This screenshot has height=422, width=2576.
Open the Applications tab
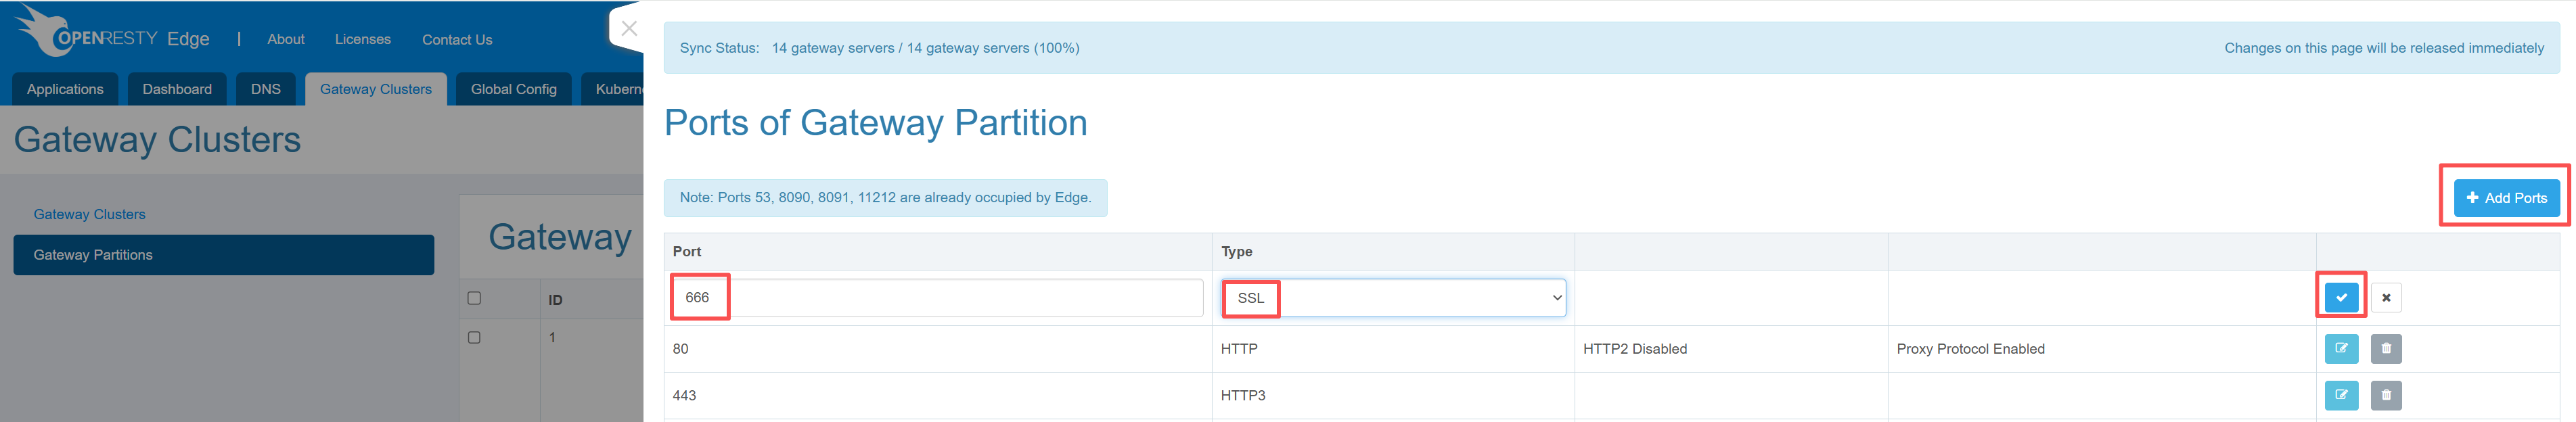point(65,89)
